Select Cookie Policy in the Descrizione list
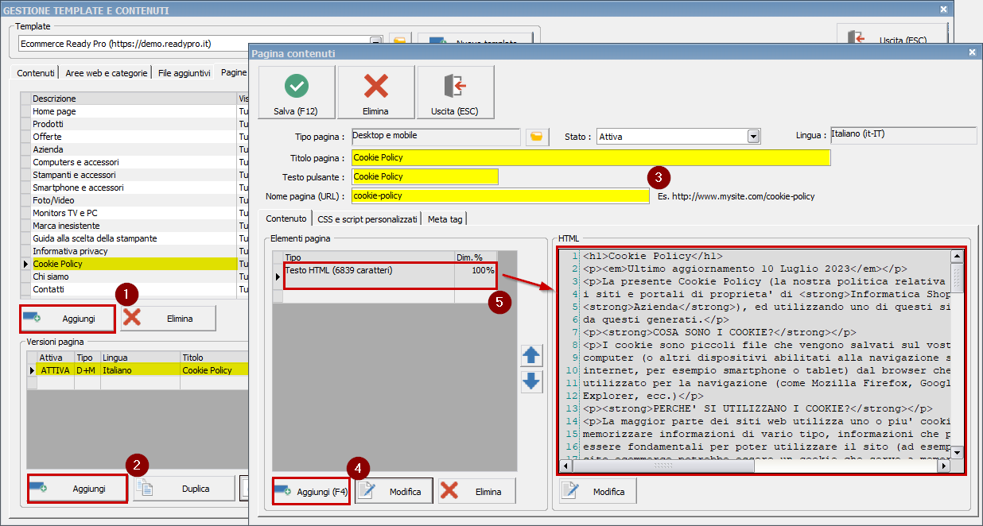The height and width of the screenshot is (526, 983). pos(134,264)
